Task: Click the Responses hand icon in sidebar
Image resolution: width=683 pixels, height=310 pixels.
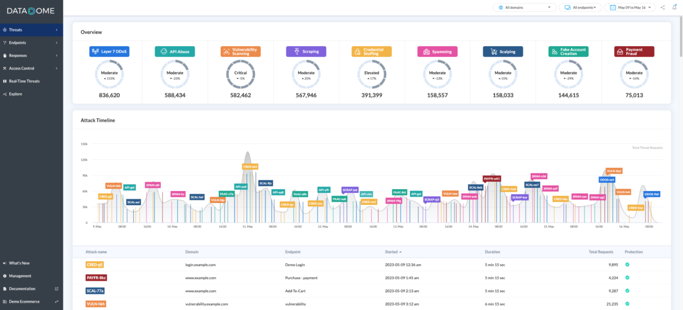Action: pos(4,56)
